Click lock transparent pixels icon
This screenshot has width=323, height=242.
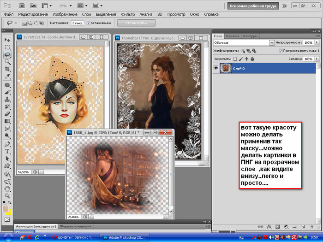(234, 59)
